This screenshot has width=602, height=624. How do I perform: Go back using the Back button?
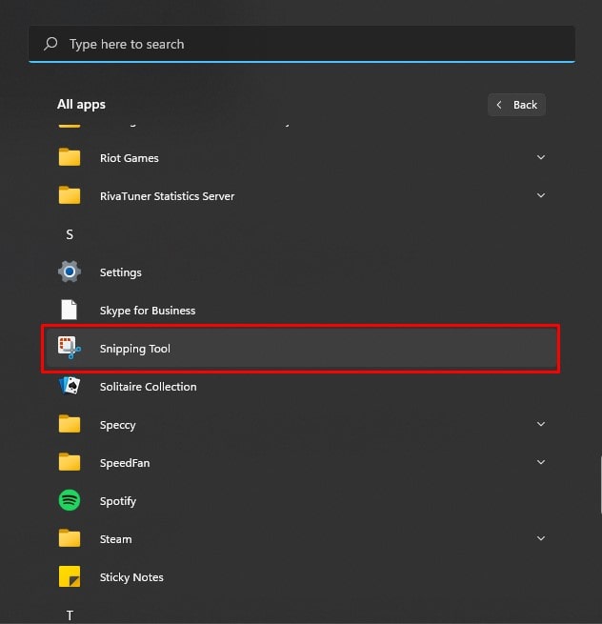coord(516,105)
